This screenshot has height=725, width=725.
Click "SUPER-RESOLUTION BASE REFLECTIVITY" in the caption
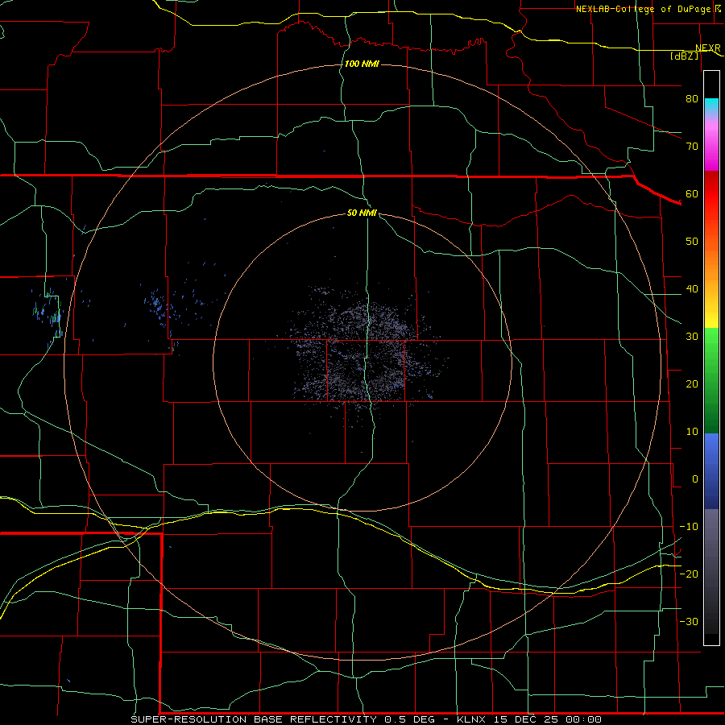(254, 719)
